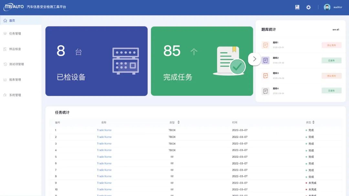The height and width of the screenshot is (196, 349).
Task: Sort the table by 类型 column
Action: [178, 123]
